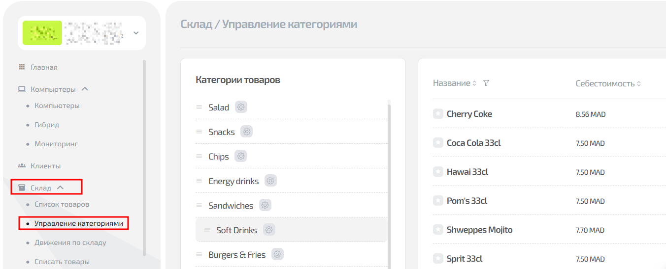This screenshot has height=269, width=666.
Task: Click the Главная grid icon in sidebar
Action: click(22, 67)
